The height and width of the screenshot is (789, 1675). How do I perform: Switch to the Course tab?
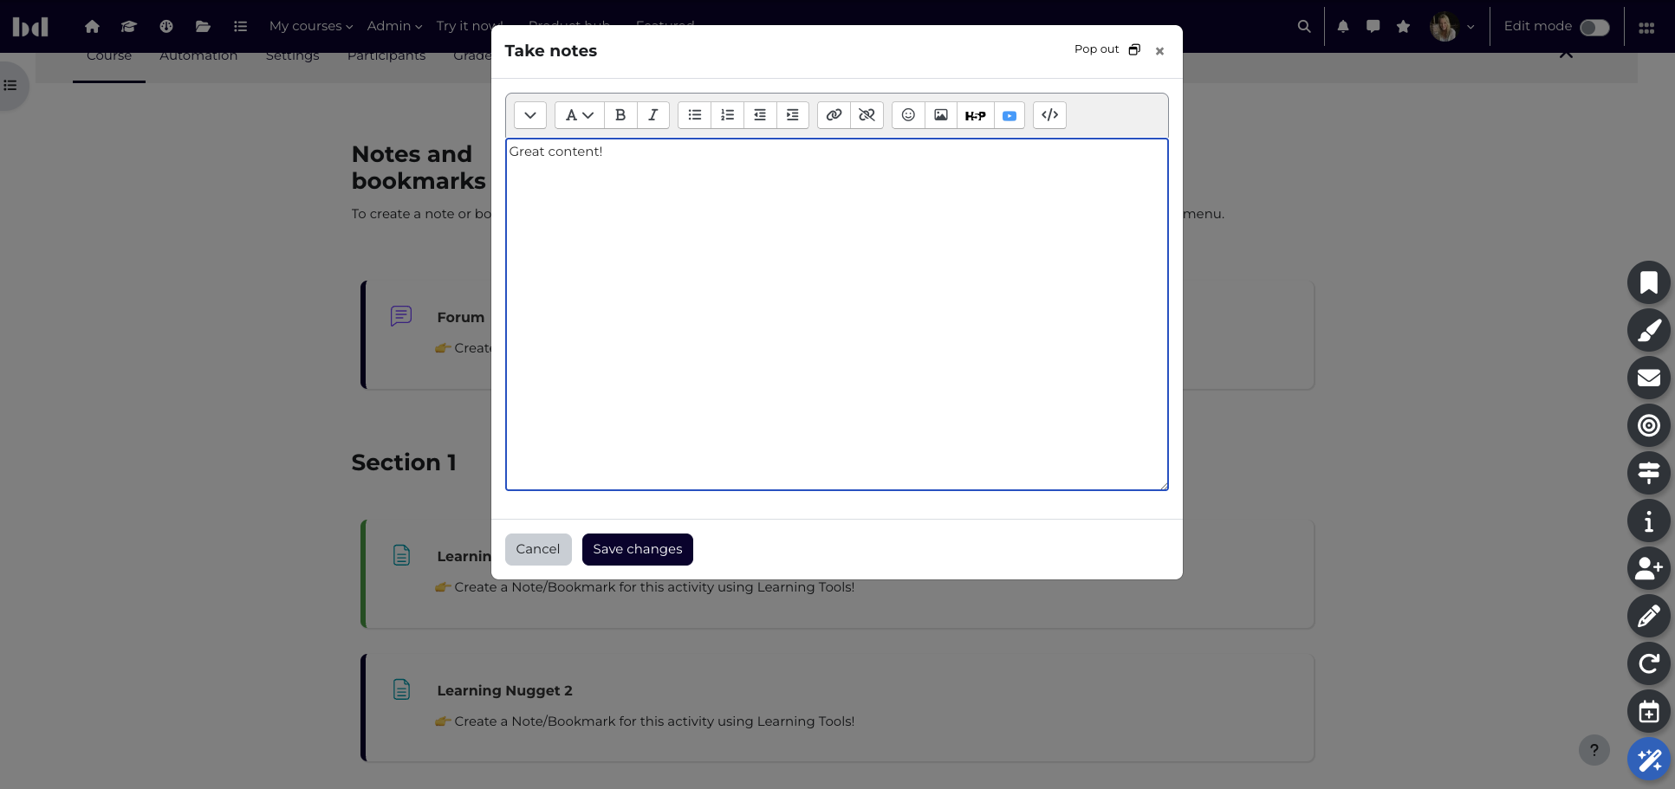coord(109,57)
